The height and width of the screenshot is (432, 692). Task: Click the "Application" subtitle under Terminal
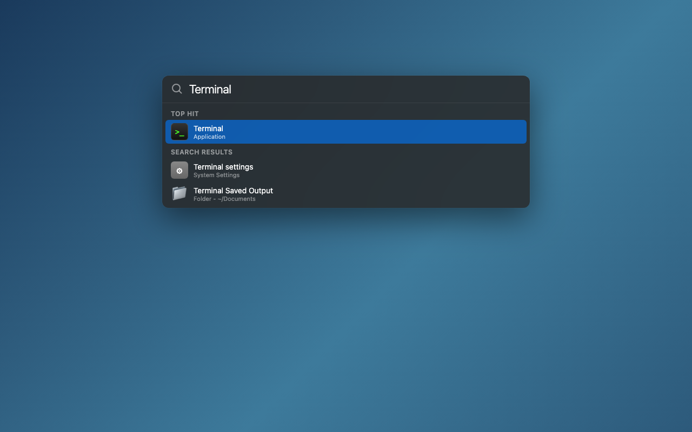click(x=209, y=137)
